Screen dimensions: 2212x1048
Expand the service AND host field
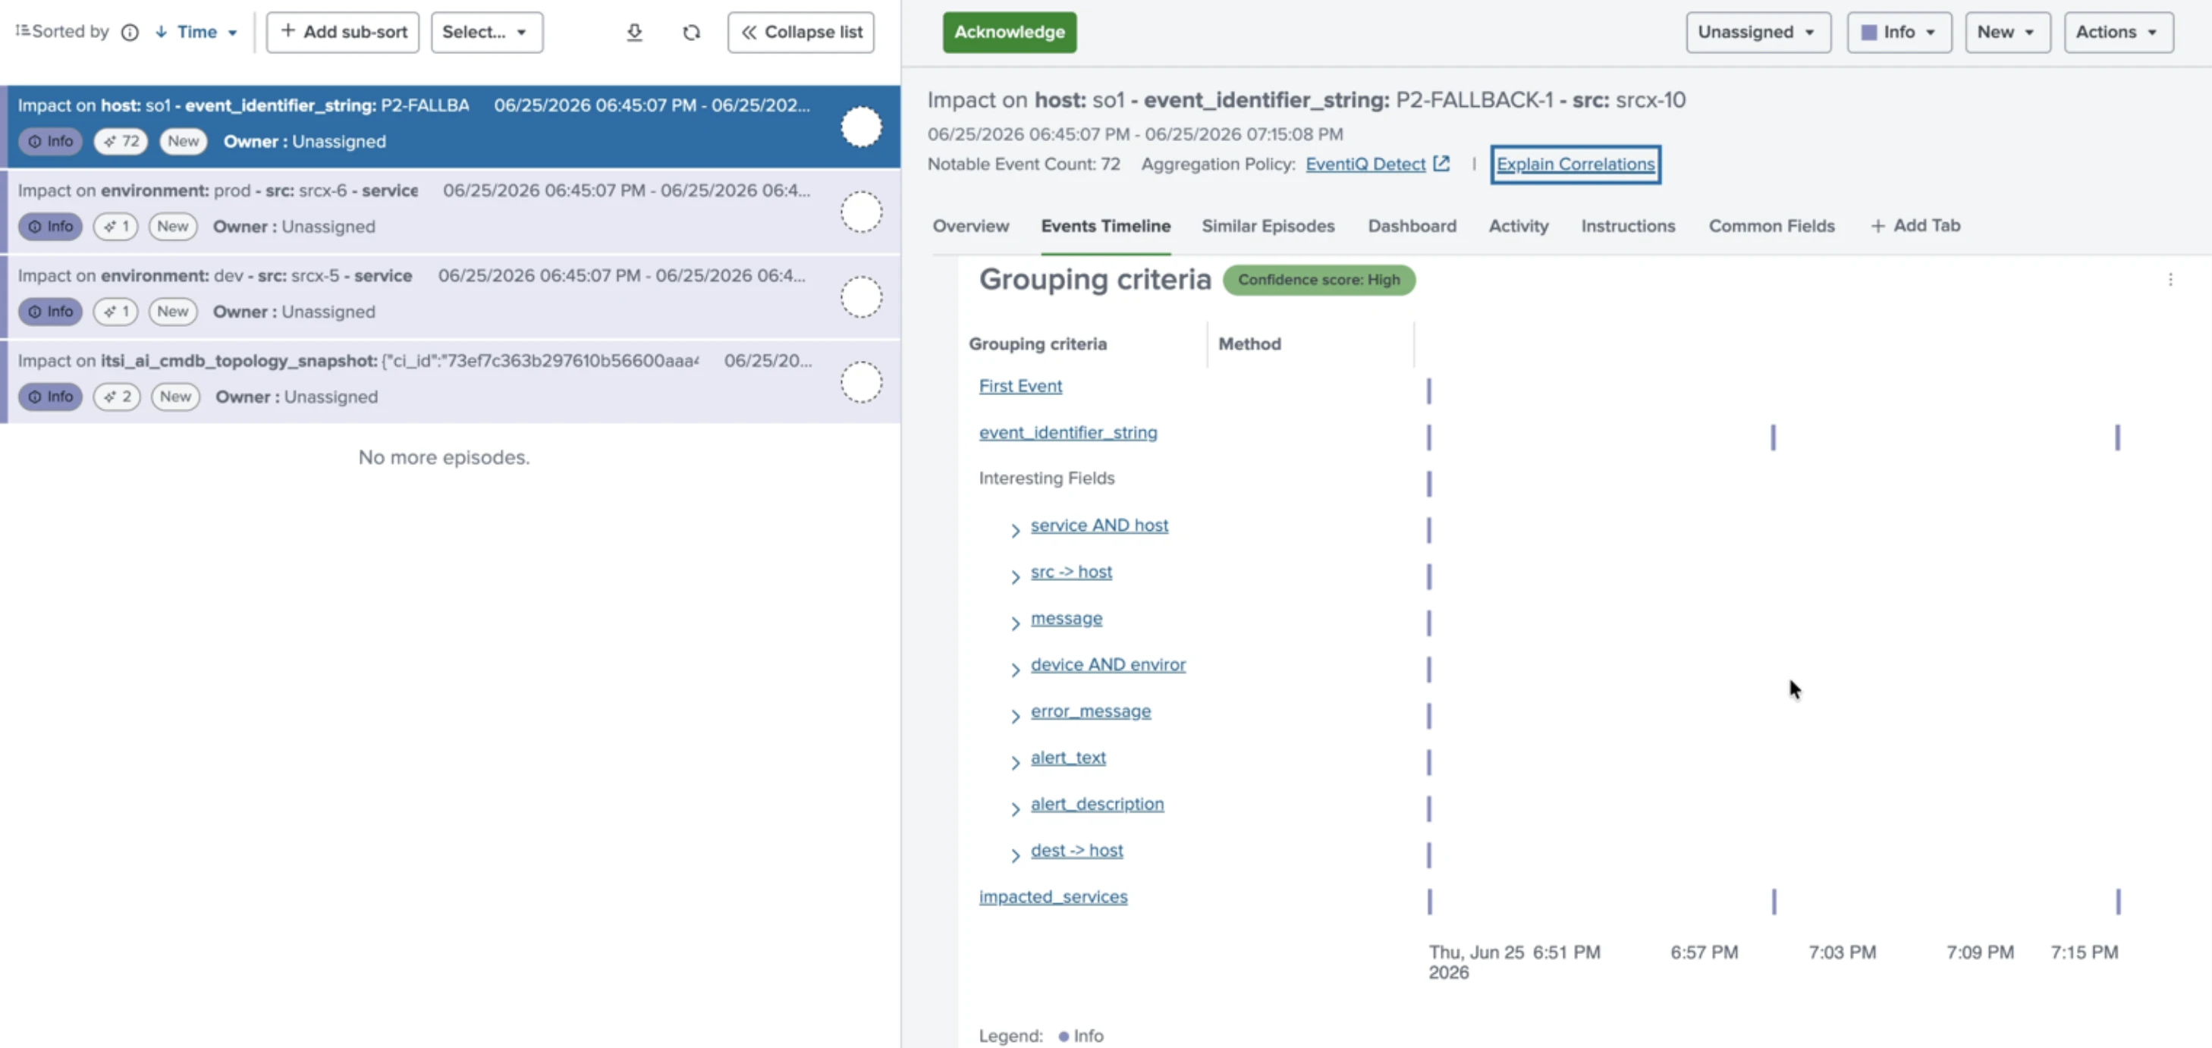click(x=1015, y=530)
